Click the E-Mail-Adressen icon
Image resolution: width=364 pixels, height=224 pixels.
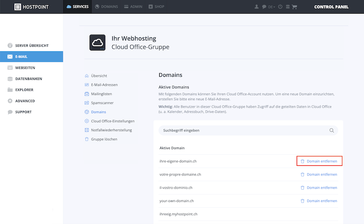(87, 85)
